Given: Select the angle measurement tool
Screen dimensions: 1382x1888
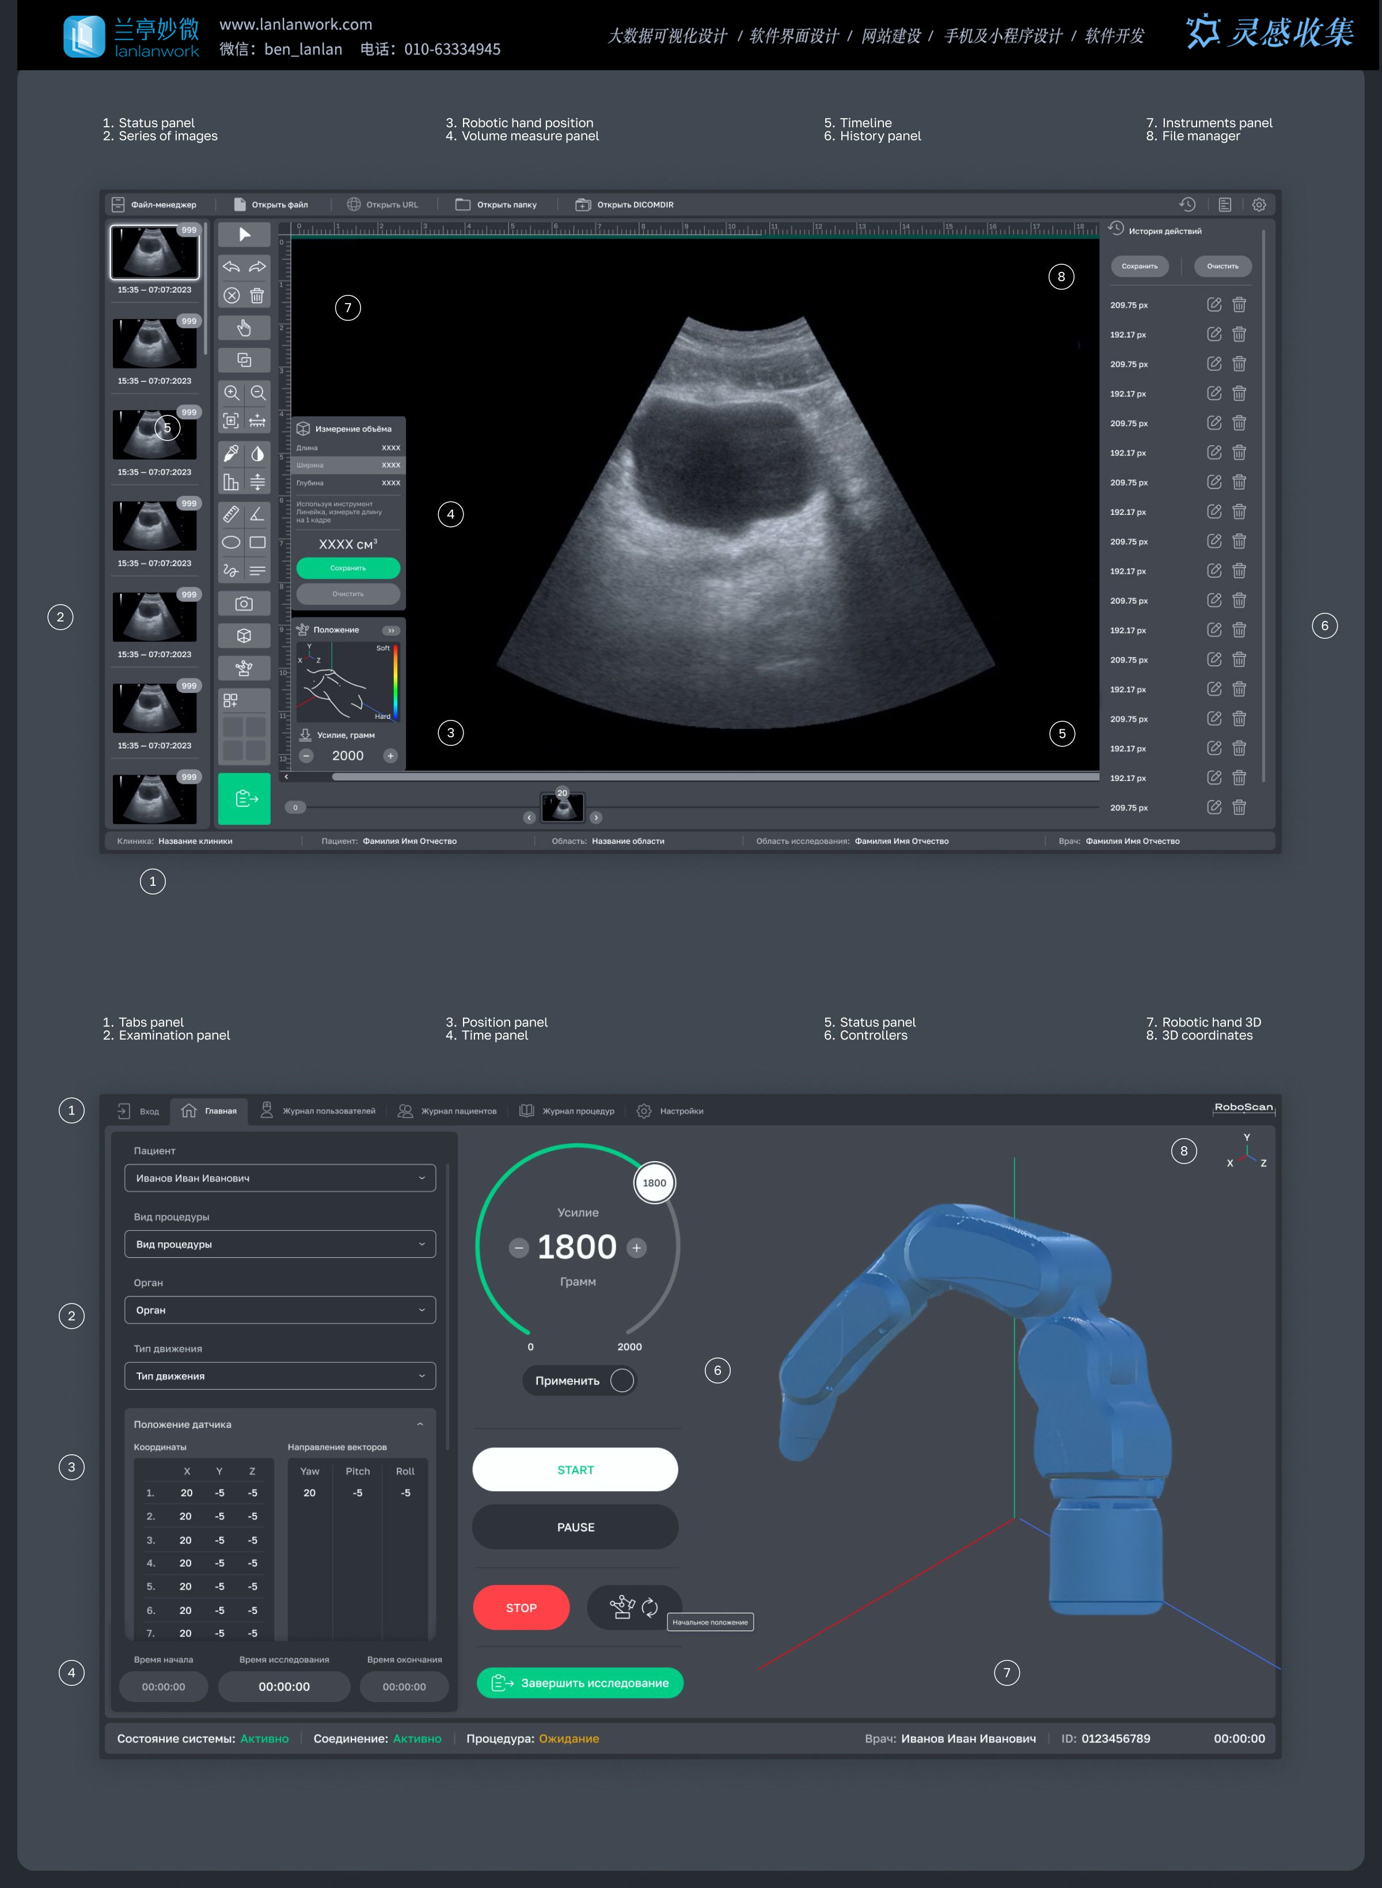Looking at the screenshot, I should [x=257, y=514].
